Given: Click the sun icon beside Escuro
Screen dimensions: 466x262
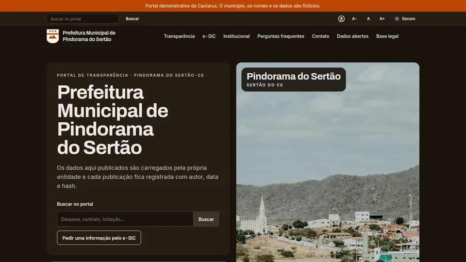Looking at the screenshot, I should tap(397, 19).
